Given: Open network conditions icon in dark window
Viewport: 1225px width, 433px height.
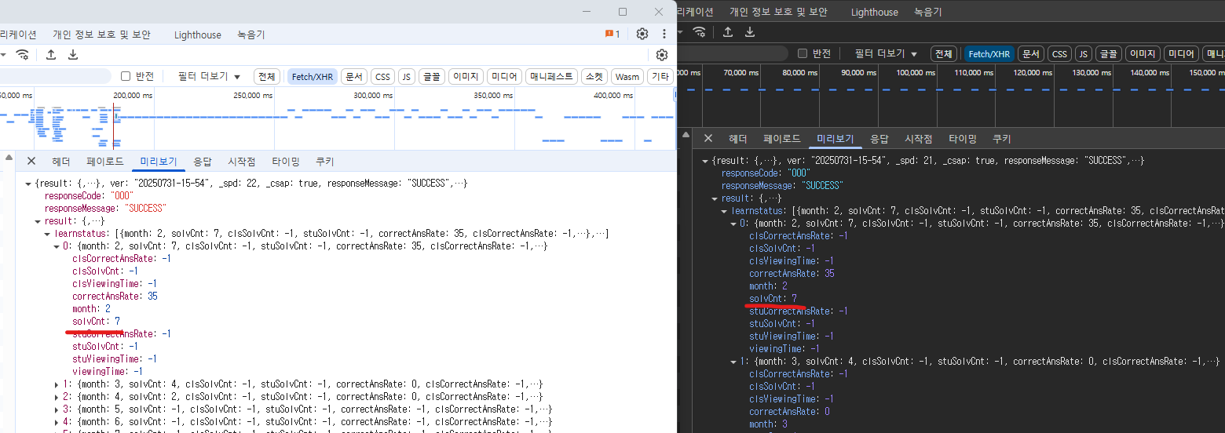Looking at the screenshot, I should 699,31.
